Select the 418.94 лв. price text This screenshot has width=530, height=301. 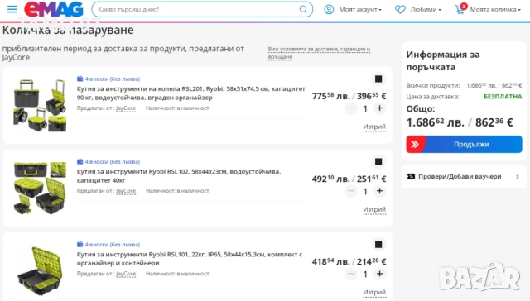[x=330, y=261]
